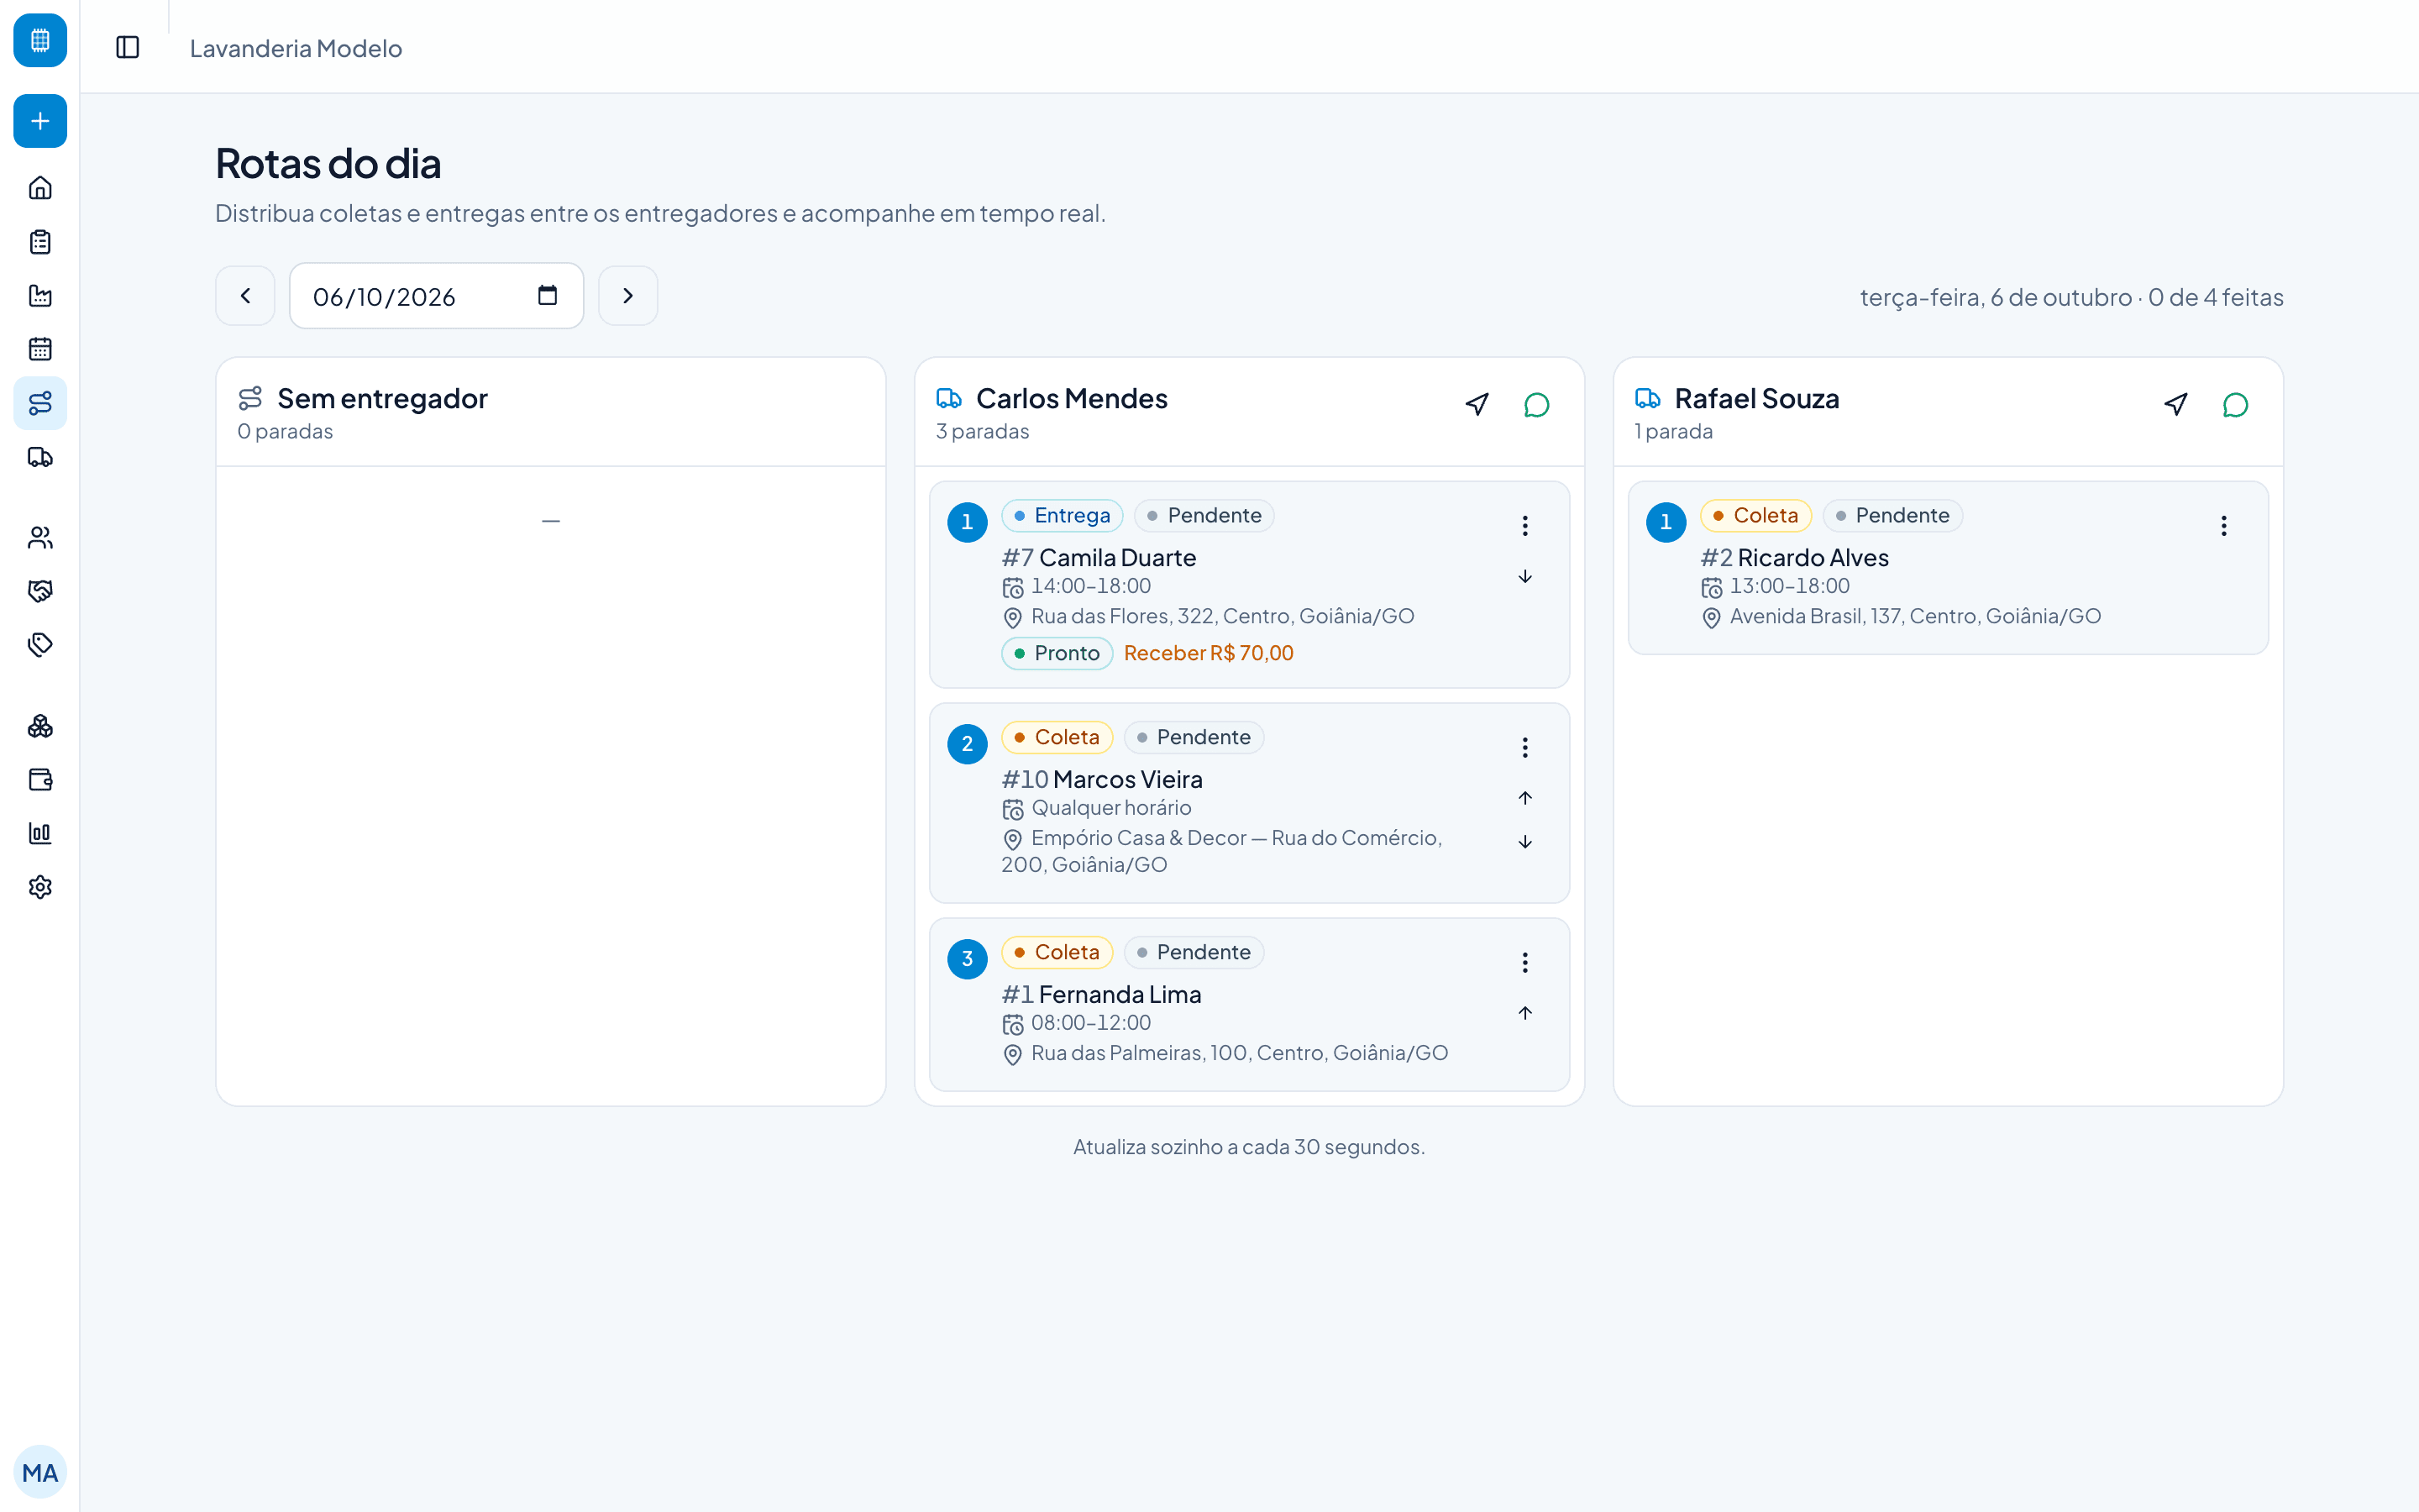Image resolution: width=2419 pixels, height=1512 pixels.
Task: Open the handshake icon in sidebar
Action: (x=40, y=591)
